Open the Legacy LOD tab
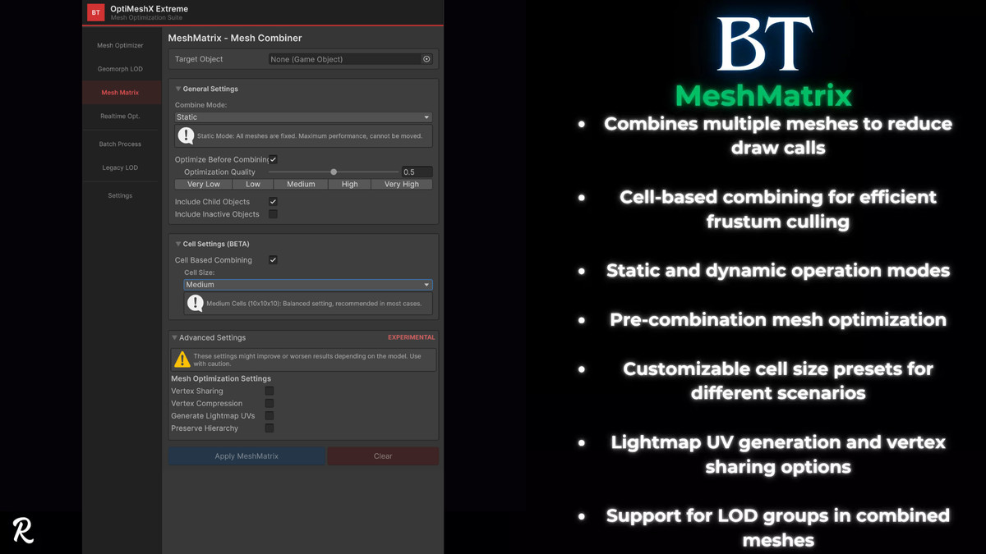This screenshot has height=554, width=986. tap(120, 167)
